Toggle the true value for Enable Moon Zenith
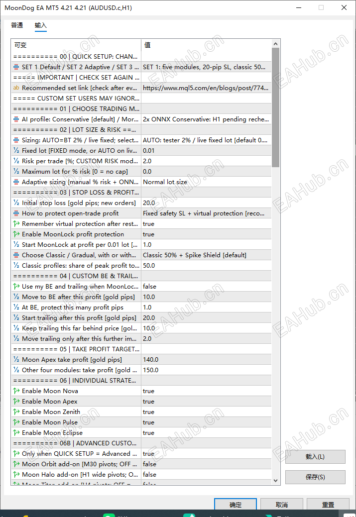The image size is (356, 517). coord(206,412)
